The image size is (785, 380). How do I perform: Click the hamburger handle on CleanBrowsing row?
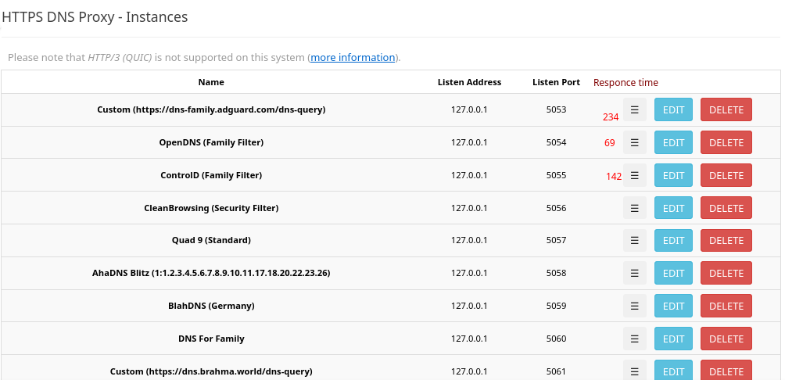tap(635, 208)
